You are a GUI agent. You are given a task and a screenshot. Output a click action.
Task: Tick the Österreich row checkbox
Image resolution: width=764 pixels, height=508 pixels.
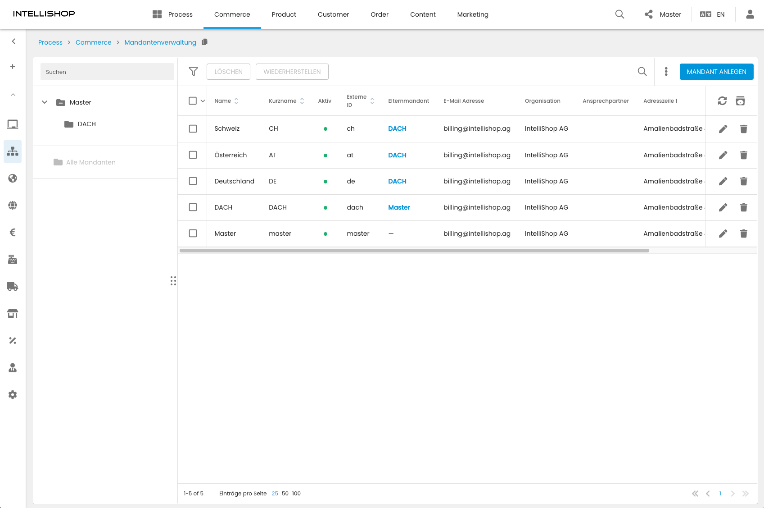point(193,155)
